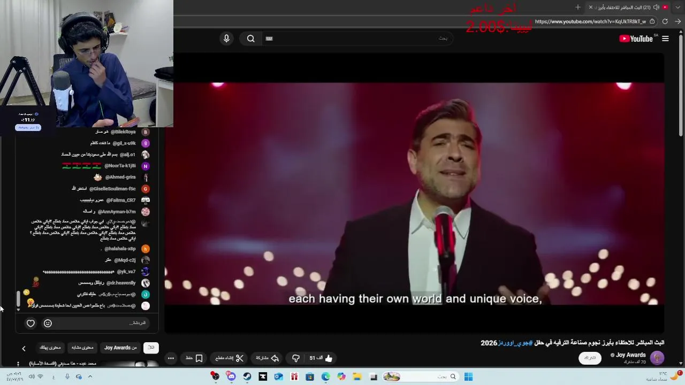Go to YouTube home via logo
685x385 pixels.
tap(636, 38)
